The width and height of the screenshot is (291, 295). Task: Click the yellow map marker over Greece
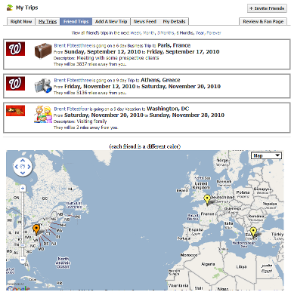(253, 232)
